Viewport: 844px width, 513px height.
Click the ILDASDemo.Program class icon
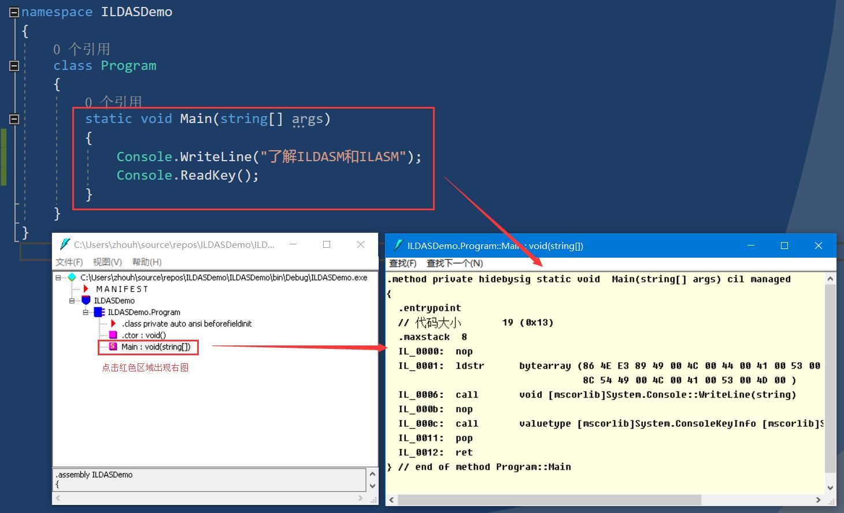point(99,312)
